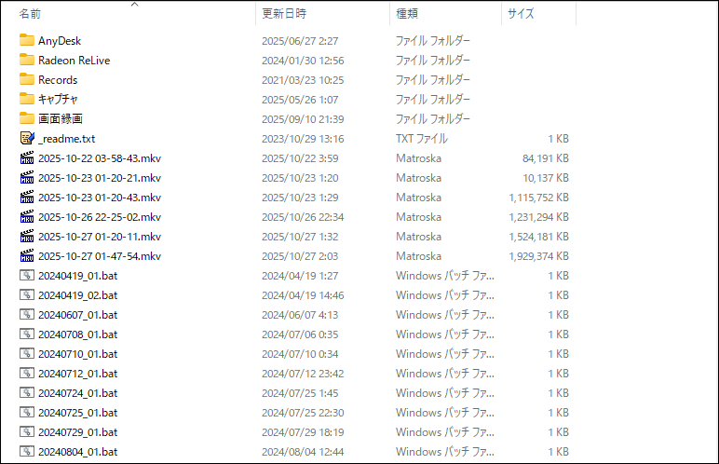Click the 画面録画 folder icon
719x464 pixels.
(26, 119)
